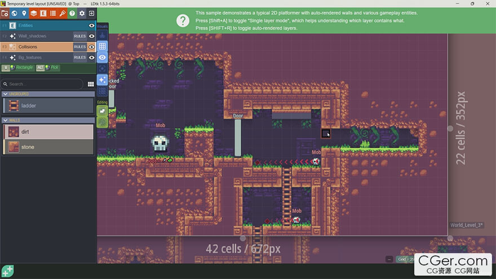Select the dirt wall value
Viewport: 496px width, 279px height.
(48, 132)
